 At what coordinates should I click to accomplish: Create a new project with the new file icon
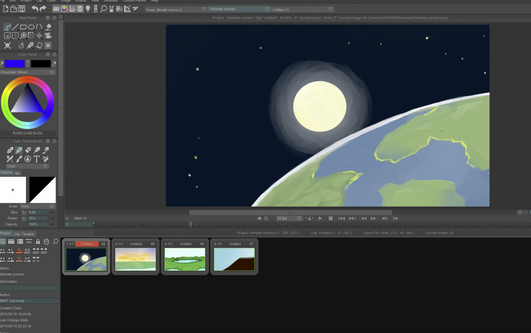point(6,9)
